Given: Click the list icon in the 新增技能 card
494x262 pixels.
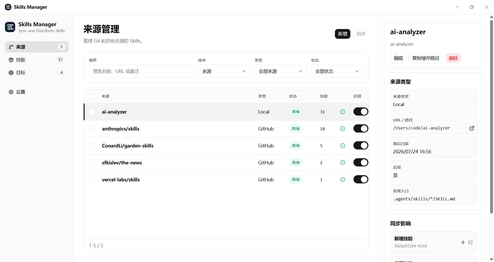Looking at the screenshot, I should (x=471, y=242).
